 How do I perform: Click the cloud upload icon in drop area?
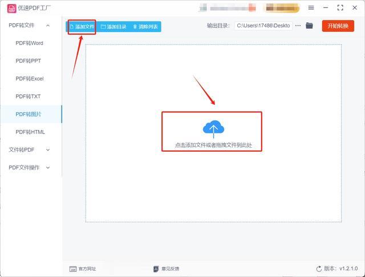coord(213,129)
